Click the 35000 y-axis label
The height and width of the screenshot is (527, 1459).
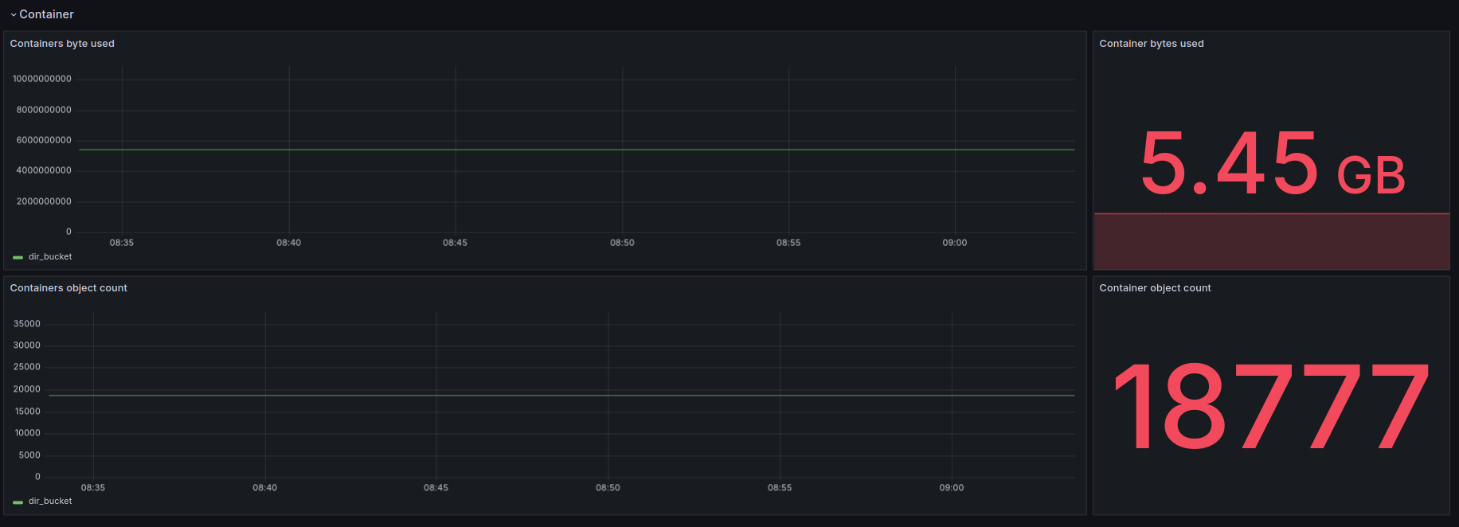pos(26,324)
